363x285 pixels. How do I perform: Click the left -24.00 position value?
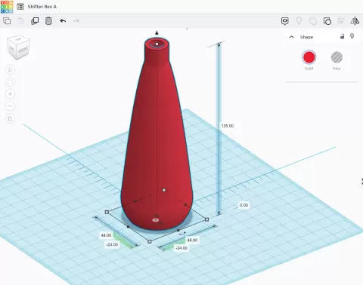112,244
